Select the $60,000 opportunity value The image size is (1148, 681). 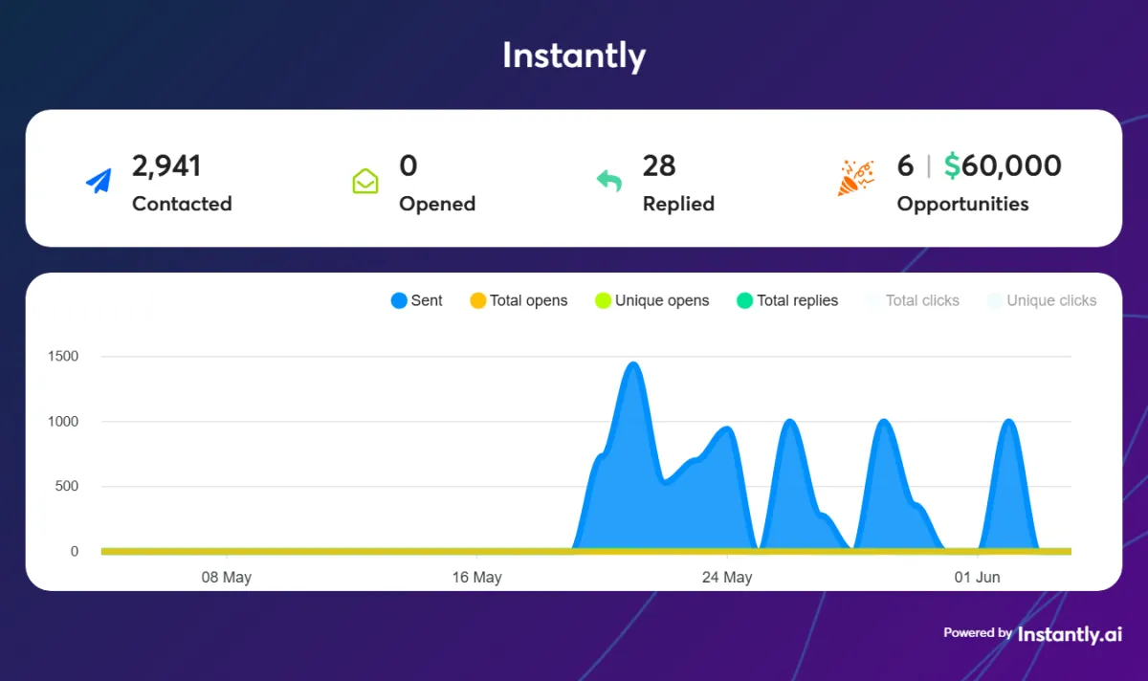click(x=1003, y=165)
